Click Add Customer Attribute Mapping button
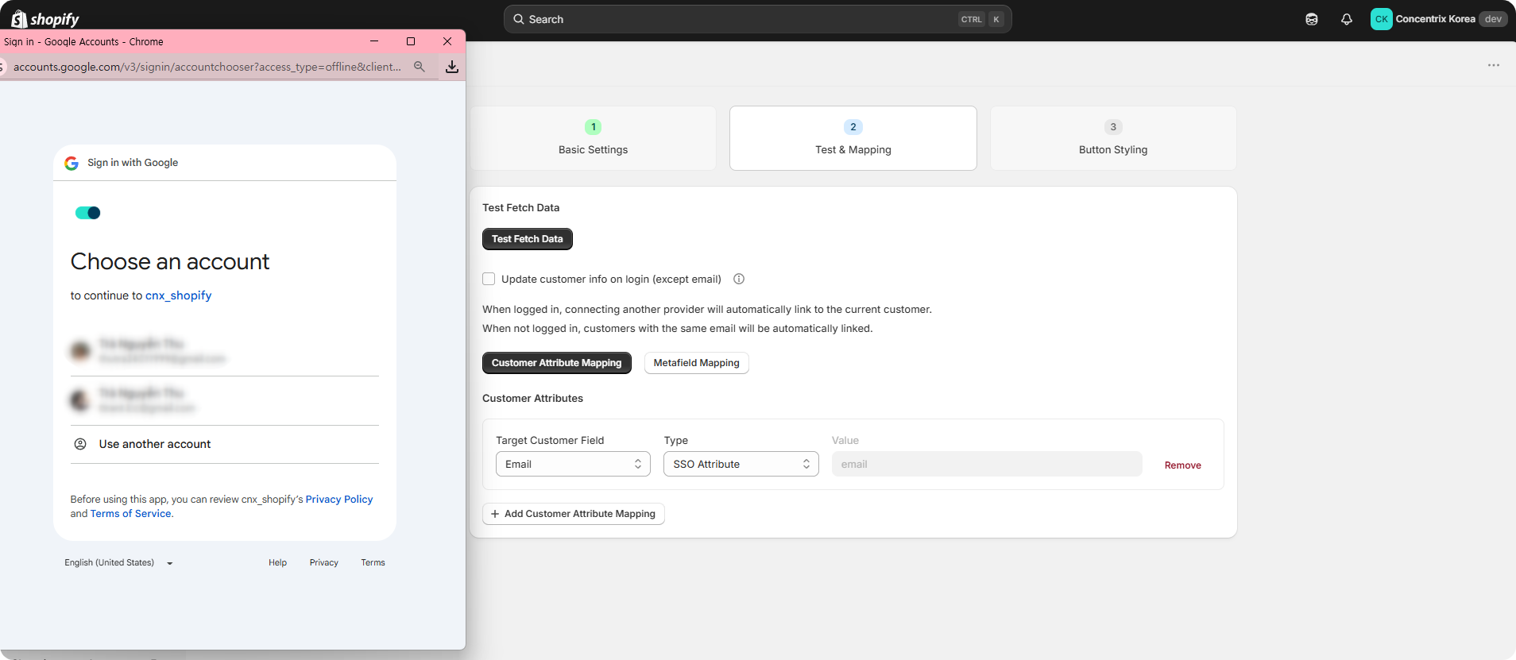 574,514
